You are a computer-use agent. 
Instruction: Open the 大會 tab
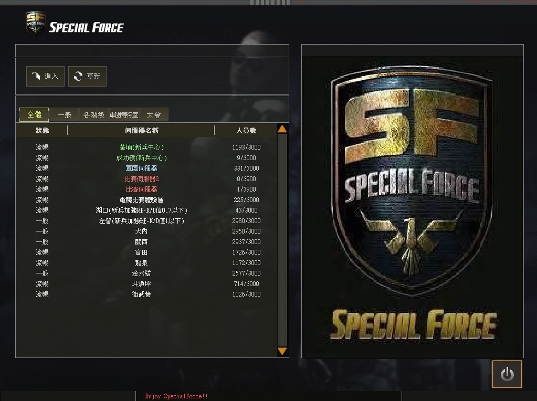click(153, 115)
